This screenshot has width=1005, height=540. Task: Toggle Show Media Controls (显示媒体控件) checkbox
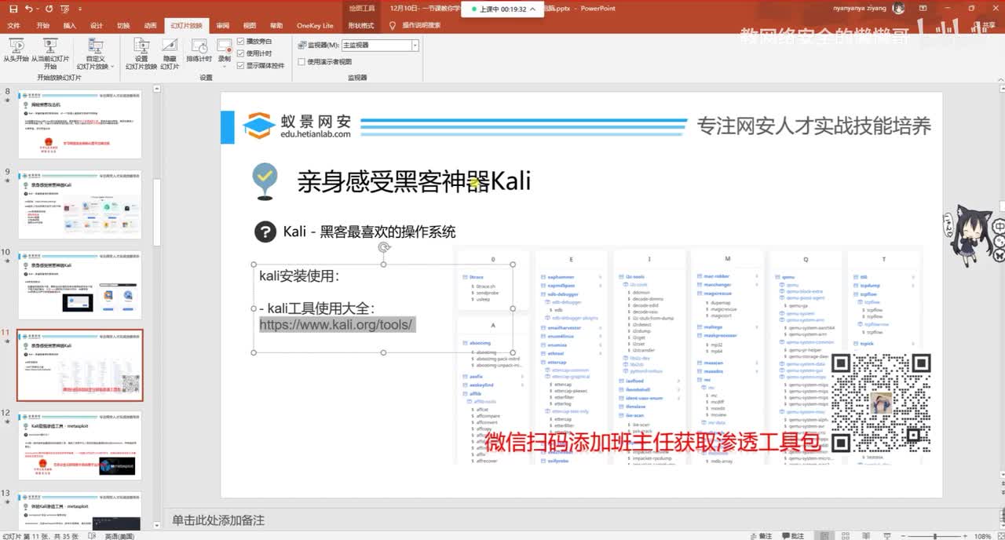click(x=241, y=66)
